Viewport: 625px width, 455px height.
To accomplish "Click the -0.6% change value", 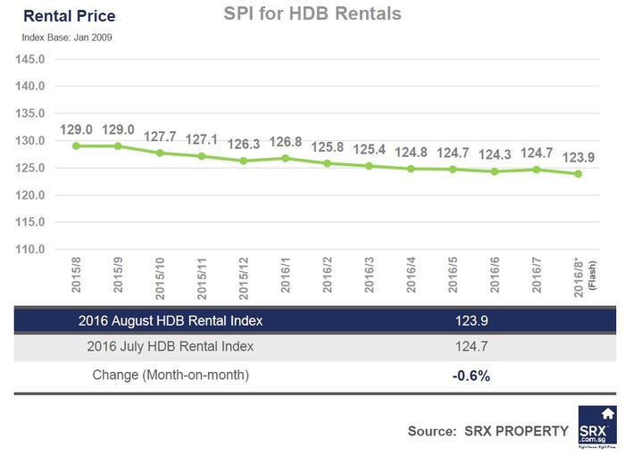I will coord(471,376).
